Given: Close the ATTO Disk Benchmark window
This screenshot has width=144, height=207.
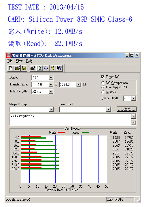Looking at the screenshot, I should click(137, 55).
